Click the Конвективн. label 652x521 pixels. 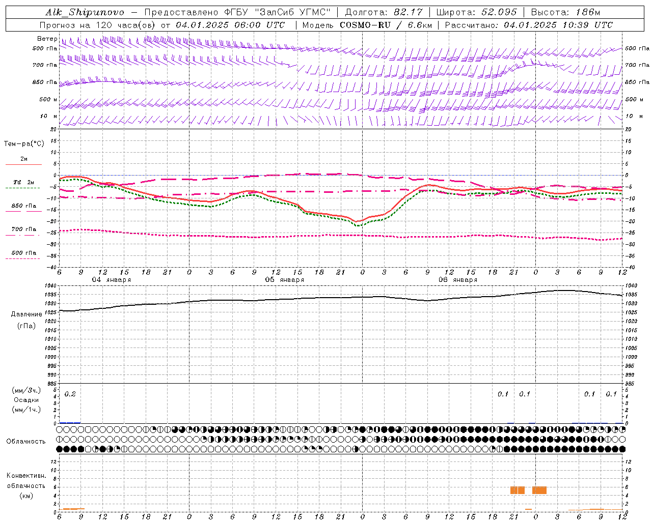(26, 476)
